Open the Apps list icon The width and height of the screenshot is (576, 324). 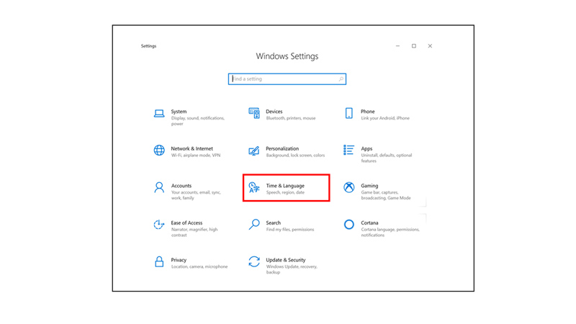point(348,150)
